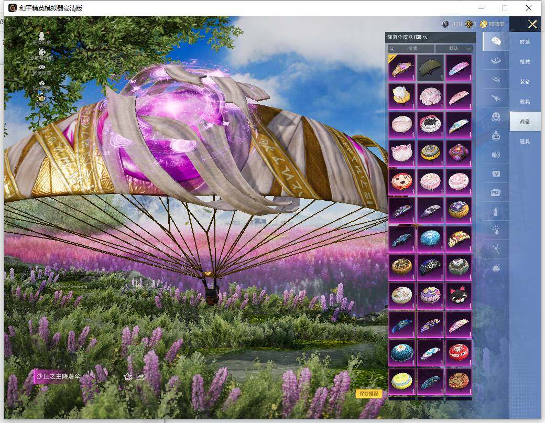The height and width of the screenshot is (423, 545).
Task: Switch to the 载具 tab
Action: coord(525,102)
